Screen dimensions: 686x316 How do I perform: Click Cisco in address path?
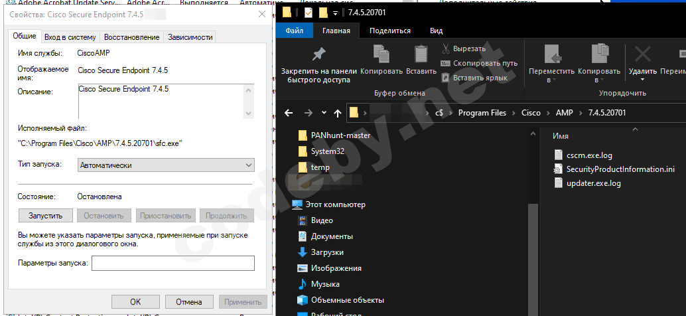pyautogui.click(x=531, y=113)
